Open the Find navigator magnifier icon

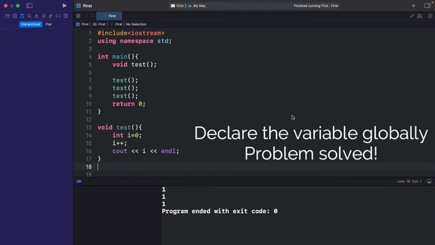29,16
